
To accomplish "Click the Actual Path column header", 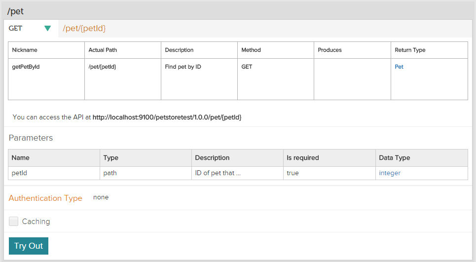I will (x=123, y=50).
